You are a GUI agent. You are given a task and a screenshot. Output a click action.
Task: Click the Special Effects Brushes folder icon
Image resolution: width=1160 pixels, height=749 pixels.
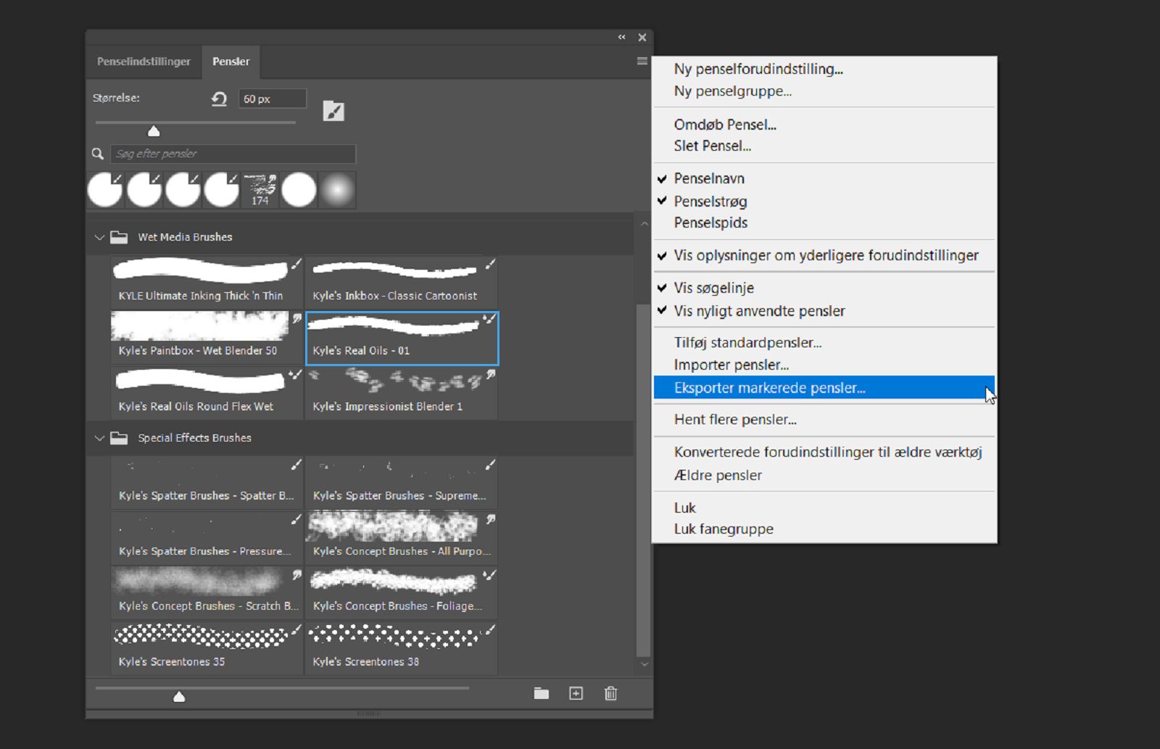click(x=119, y=438)
